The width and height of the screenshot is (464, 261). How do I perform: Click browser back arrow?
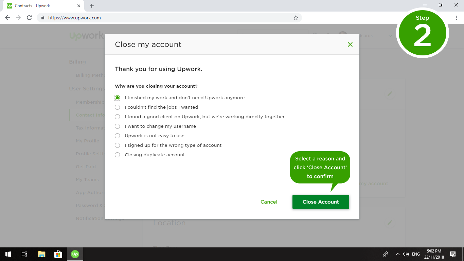click(x=7, y=18)
